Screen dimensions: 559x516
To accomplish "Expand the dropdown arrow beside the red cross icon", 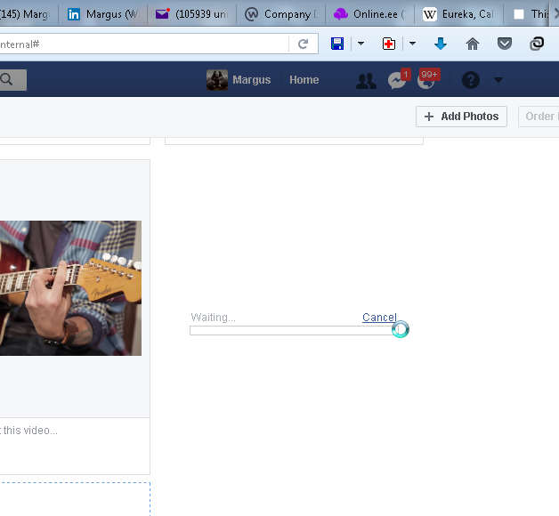I will 412,44.
